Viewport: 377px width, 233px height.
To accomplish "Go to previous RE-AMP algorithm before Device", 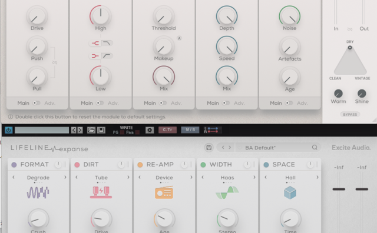I will click(x=140, y=177).
